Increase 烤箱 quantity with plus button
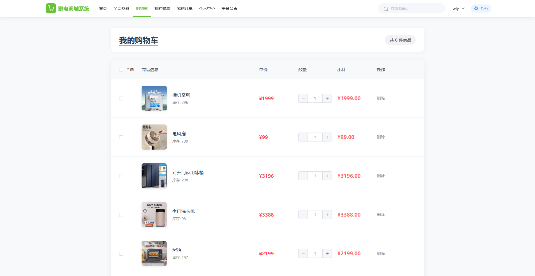The image size is (535, 276). 327,253
